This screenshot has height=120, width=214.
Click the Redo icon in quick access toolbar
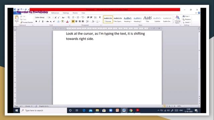(x=25, y=9)
